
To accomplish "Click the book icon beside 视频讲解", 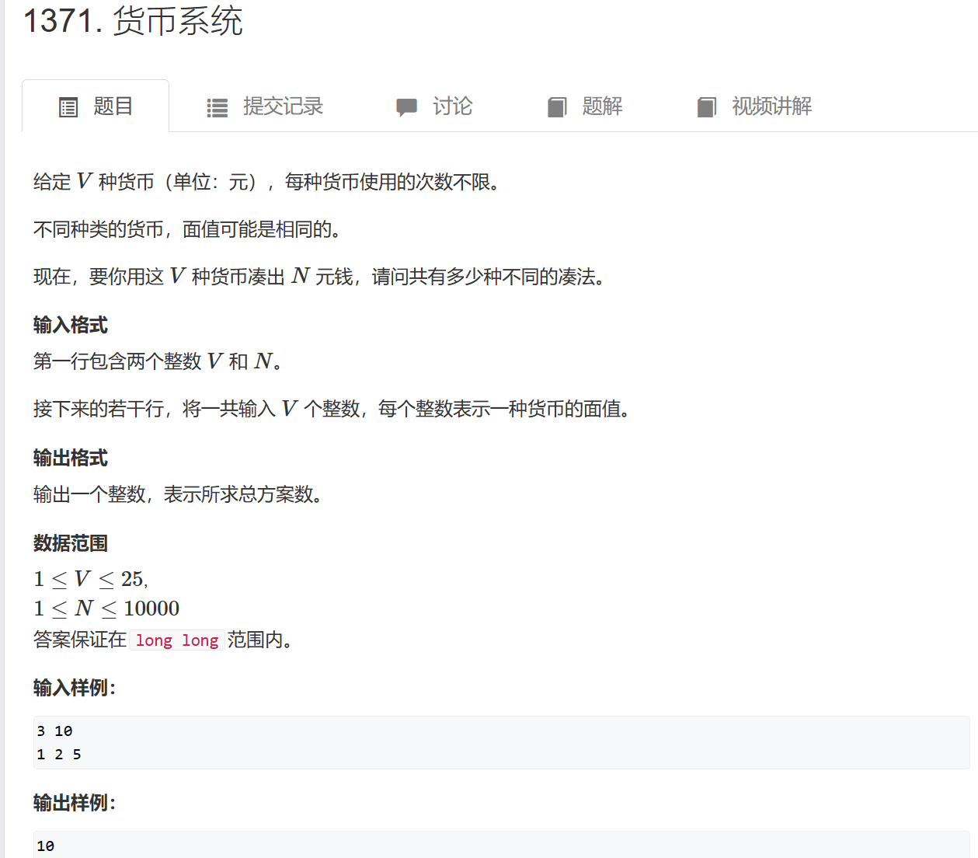I will click(x=706, y=107).
